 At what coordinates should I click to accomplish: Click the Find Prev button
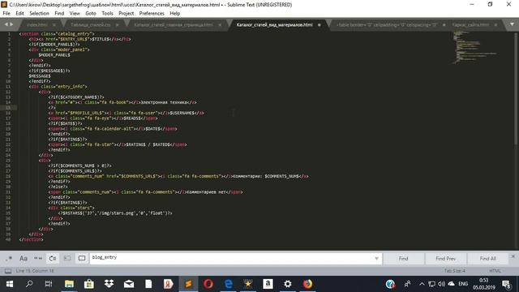tap(445, 259)
